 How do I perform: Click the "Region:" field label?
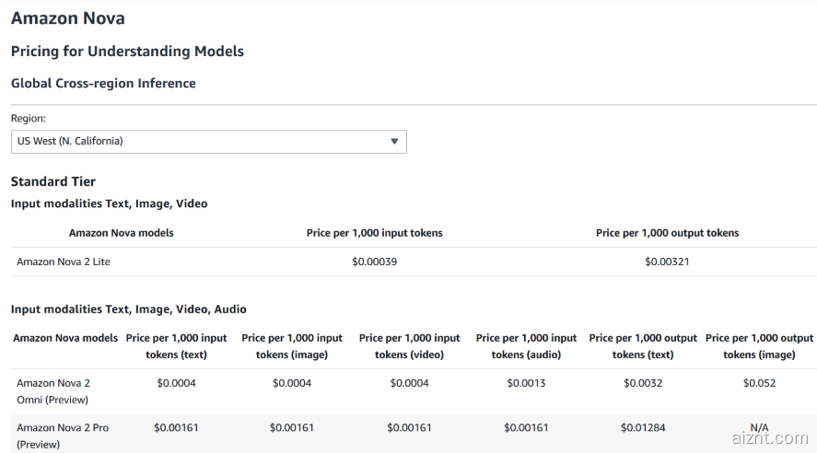tap(28, 119)
